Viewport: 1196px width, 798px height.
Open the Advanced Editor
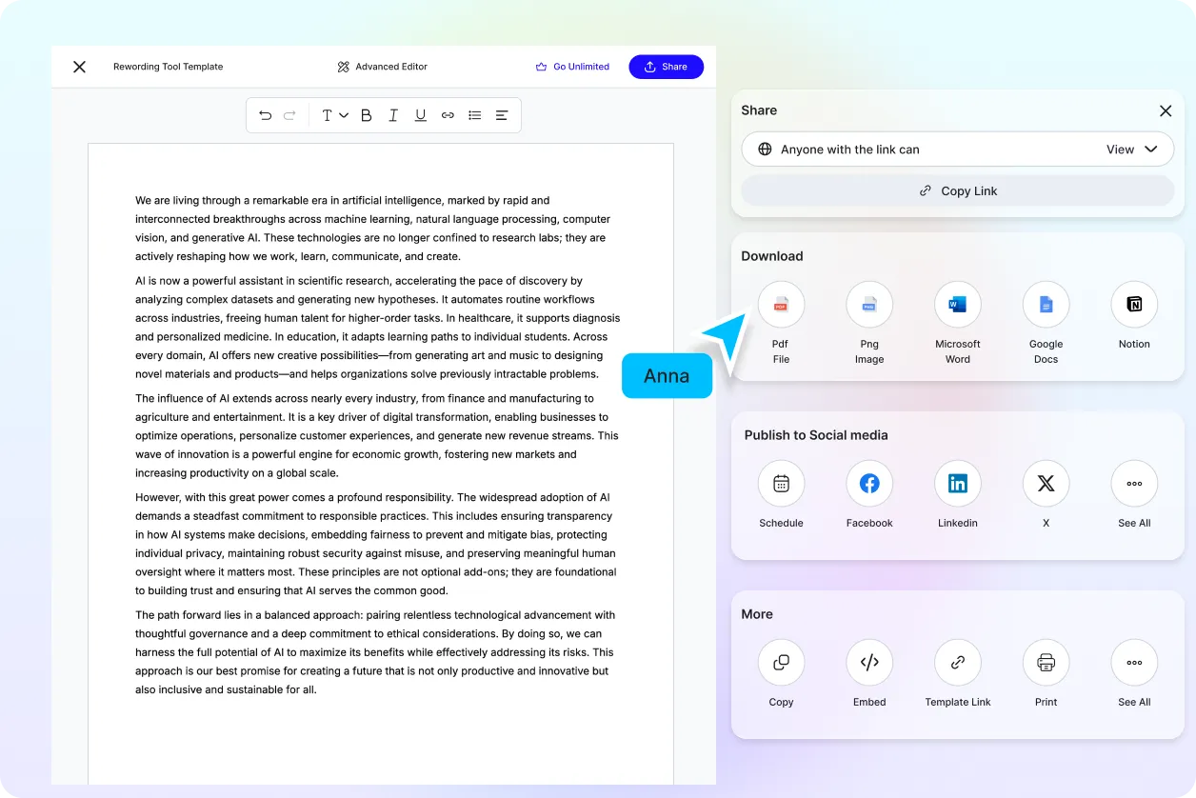click(383, 67)
